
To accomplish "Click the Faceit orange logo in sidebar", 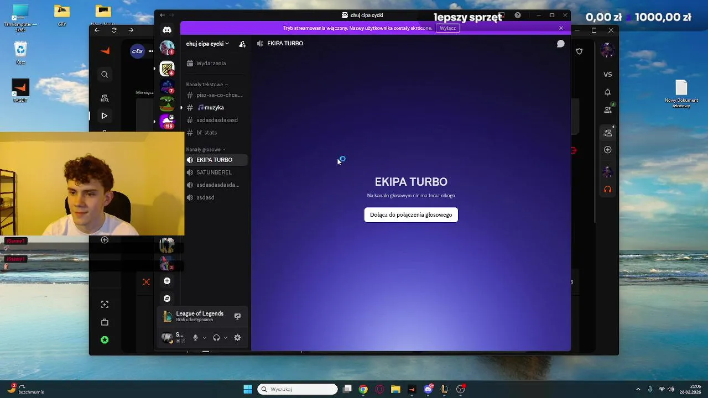I will pyautogui.click(x=105, y=51).
